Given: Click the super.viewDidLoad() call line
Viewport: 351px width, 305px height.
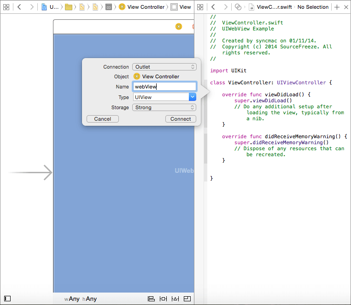Looking at the screenshot, I should (263, 100).
